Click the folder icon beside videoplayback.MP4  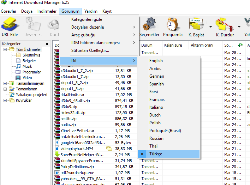[x=109, y=149]
